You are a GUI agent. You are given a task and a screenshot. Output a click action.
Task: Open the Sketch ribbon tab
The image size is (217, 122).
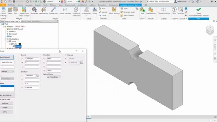[20, 5]
